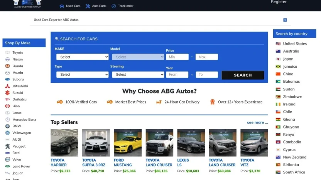Screen dimensions: 321x180
Task: Click the black SEARCH button
Action: point(243,75)
